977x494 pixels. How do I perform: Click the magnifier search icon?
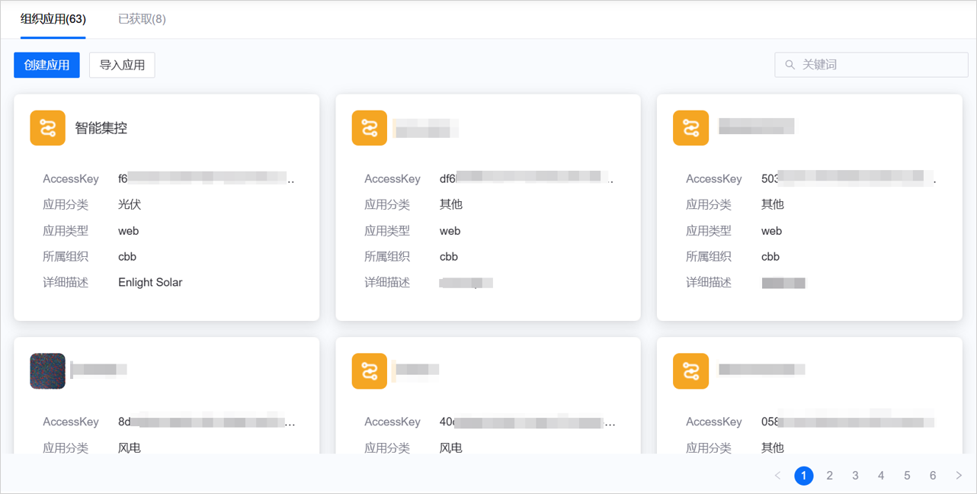click(x=790, y=65)
